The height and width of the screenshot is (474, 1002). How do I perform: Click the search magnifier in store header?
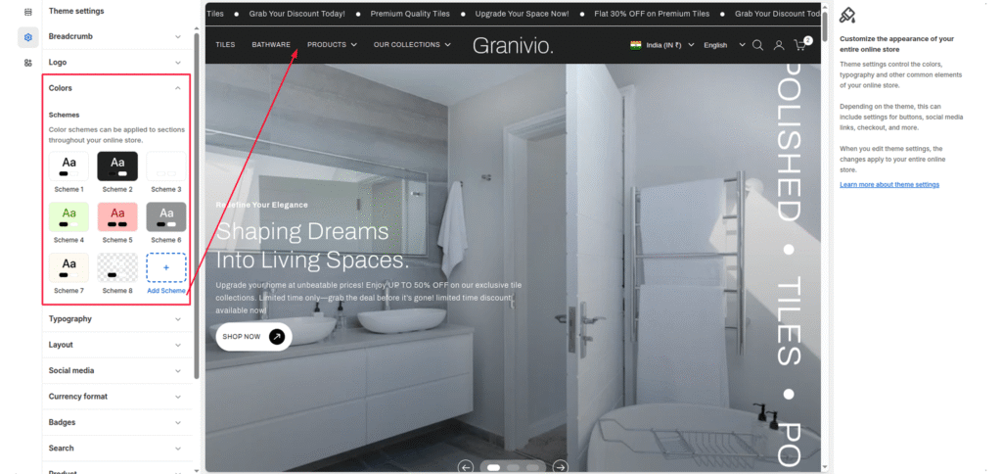coord(757,45)
